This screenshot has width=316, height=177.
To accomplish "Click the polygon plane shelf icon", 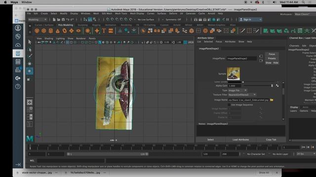I will coord(72,30).
